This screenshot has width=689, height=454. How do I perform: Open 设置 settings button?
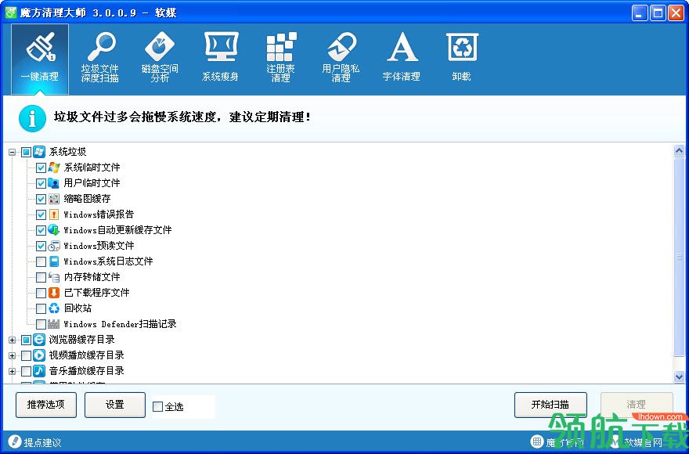(114, 405)
